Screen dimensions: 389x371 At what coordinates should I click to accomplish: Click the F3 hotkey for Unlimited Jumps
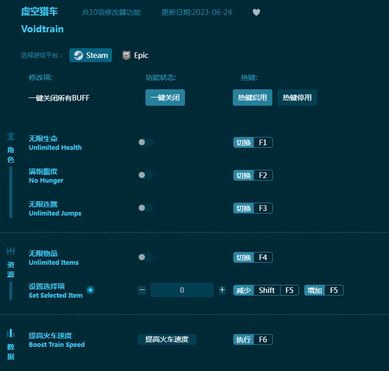pos(253,208)
